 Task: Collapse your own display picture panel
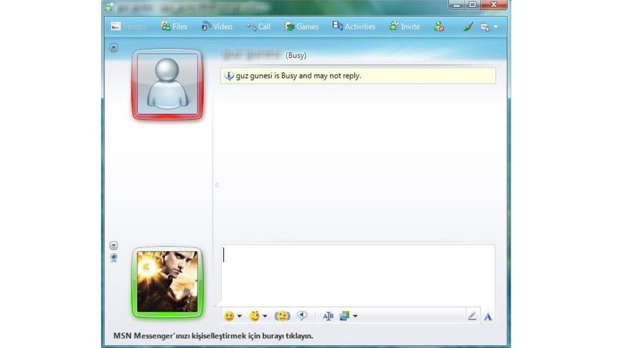tap(113, 246)
